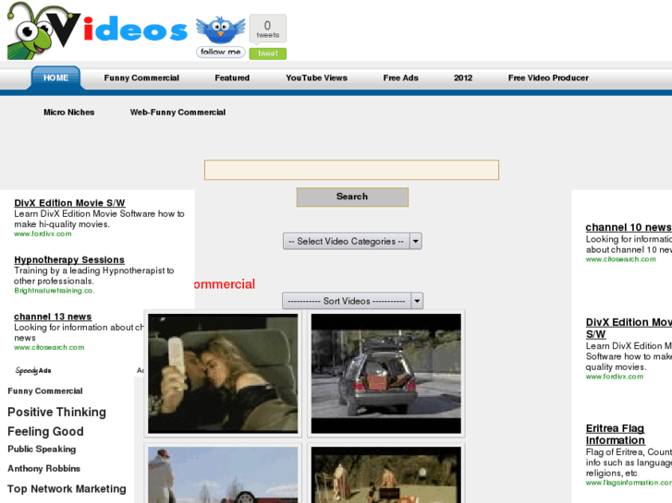The width and height of the screenshot is (672, 503).
Task: Open Anthony Robbins sidebar category
Action: tap(43, 468)
